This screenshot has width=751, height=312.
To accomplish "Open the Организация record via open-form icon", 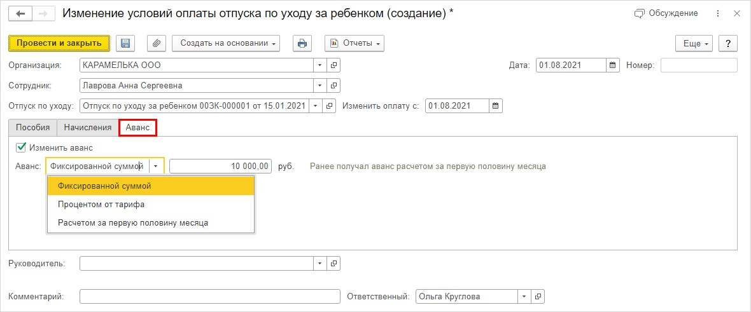I will 333,65.
